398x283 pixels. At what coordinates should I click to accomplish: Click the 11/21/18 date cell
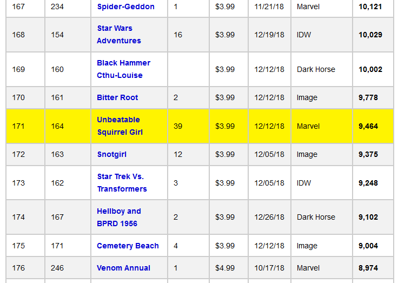[269, 6]
